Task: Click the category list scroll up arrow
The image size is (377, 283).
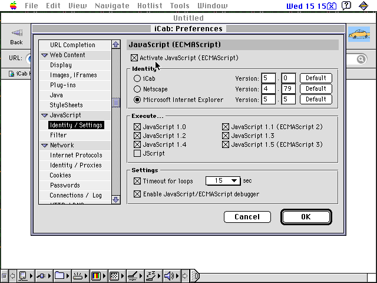Action: pos(116,45)
